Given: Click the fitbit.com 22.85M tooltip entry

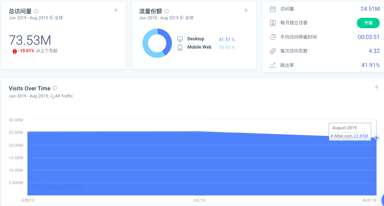Looking at the screenshot, I should 350,136.
